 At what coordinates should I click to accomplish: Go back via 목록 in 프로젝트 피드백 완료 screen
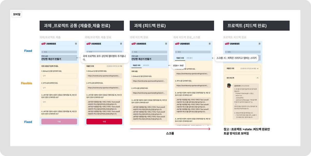click(x=243, y=52)
